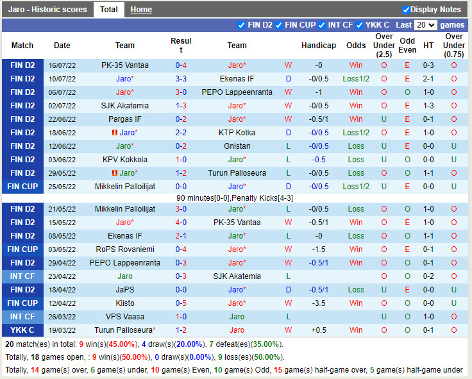Click the YKK C league label
This screenshot has width=472, height=379.
pos(22,330)
